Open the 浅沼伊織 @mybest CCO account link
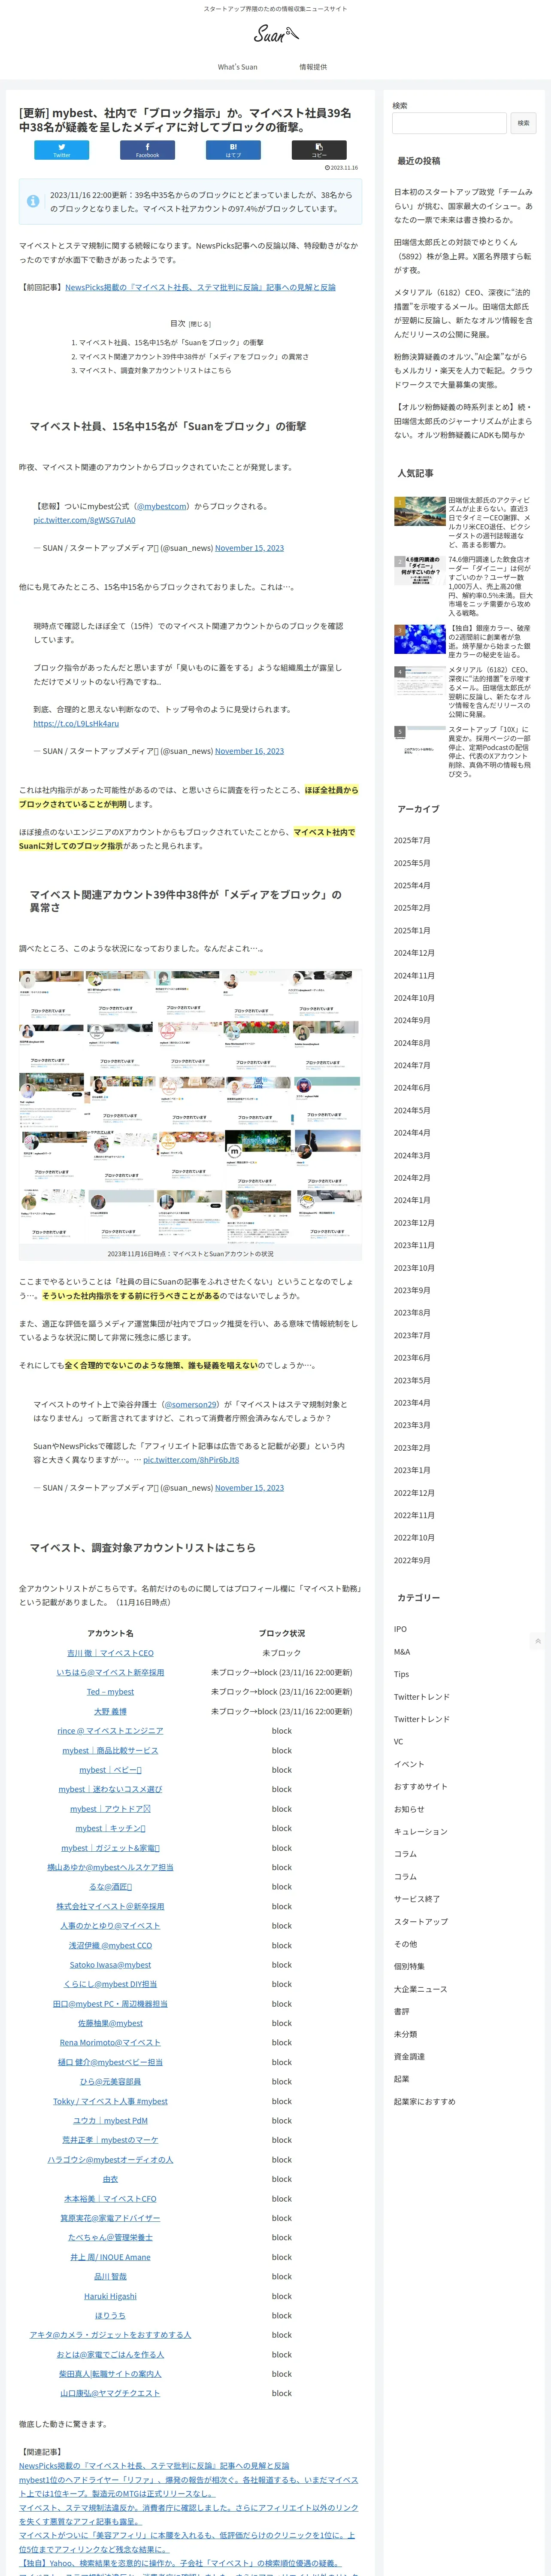This screenshot has width=551, height=2576. pyautogui.click(x=110, y=1945)
